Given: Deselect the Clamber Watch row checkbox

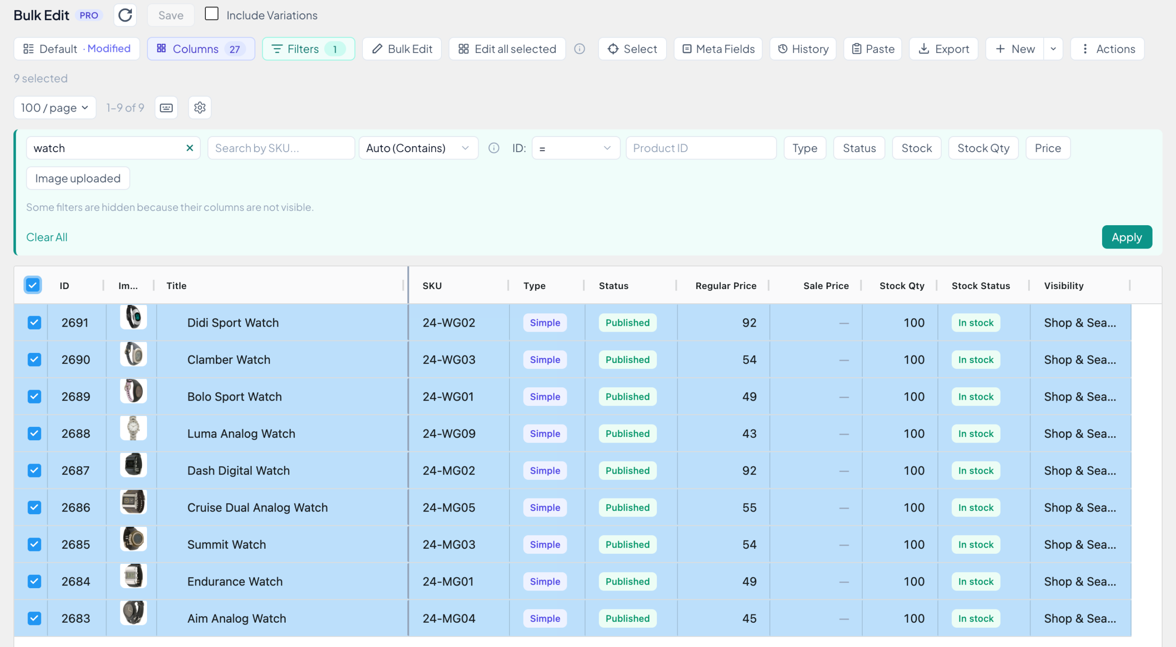Looking at the screenshot, I should 34,359.
